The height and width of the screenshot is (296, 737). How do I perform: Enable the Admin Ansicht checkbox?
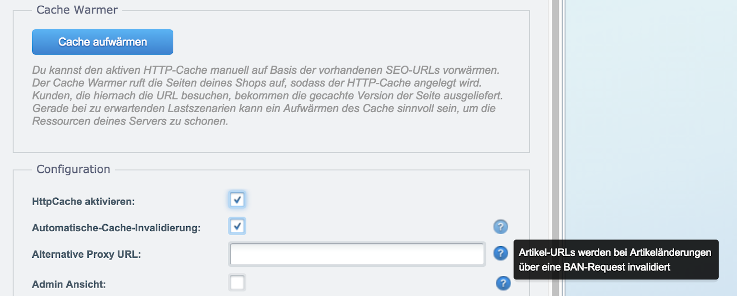tap(237, 283)
